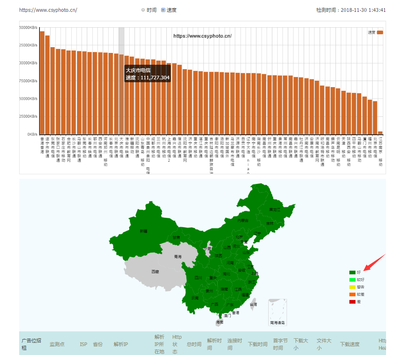Screen dimensions: 404x355
Task: Click the light green 较好 legend swatch
Action: tap(352, 280)
